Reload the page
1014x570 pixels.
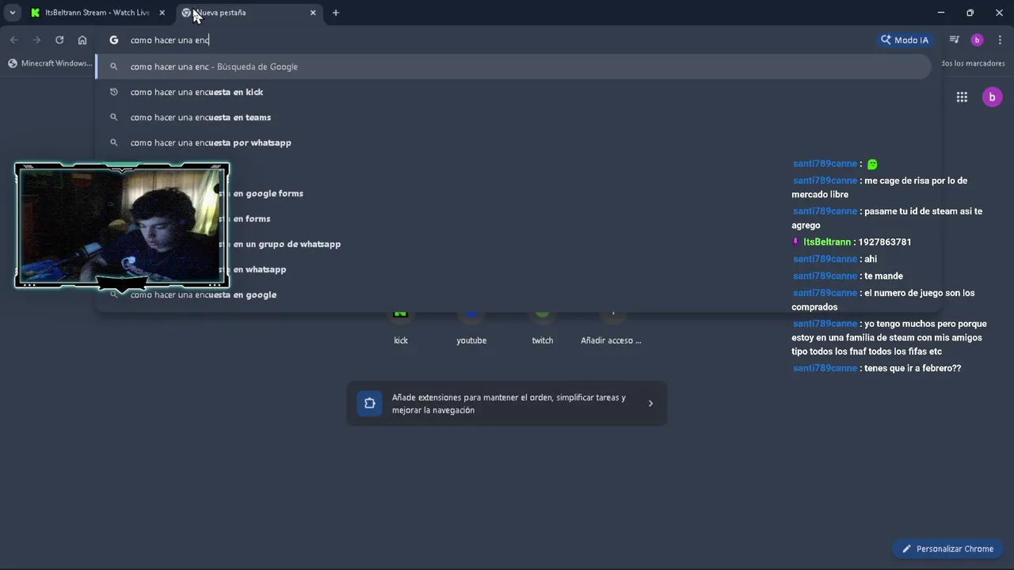[x=59, y=40]
